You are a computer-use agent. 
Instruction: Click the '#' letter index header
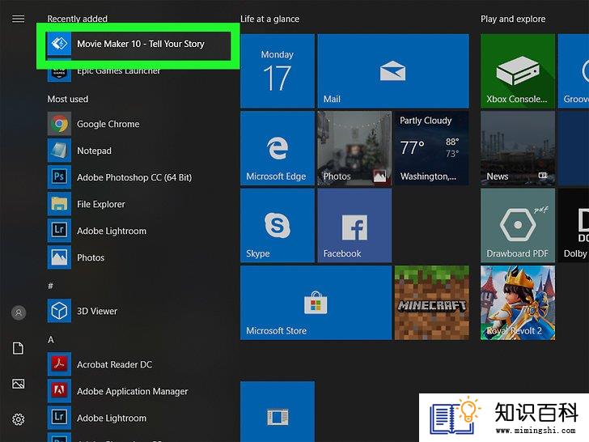[50, 286]
